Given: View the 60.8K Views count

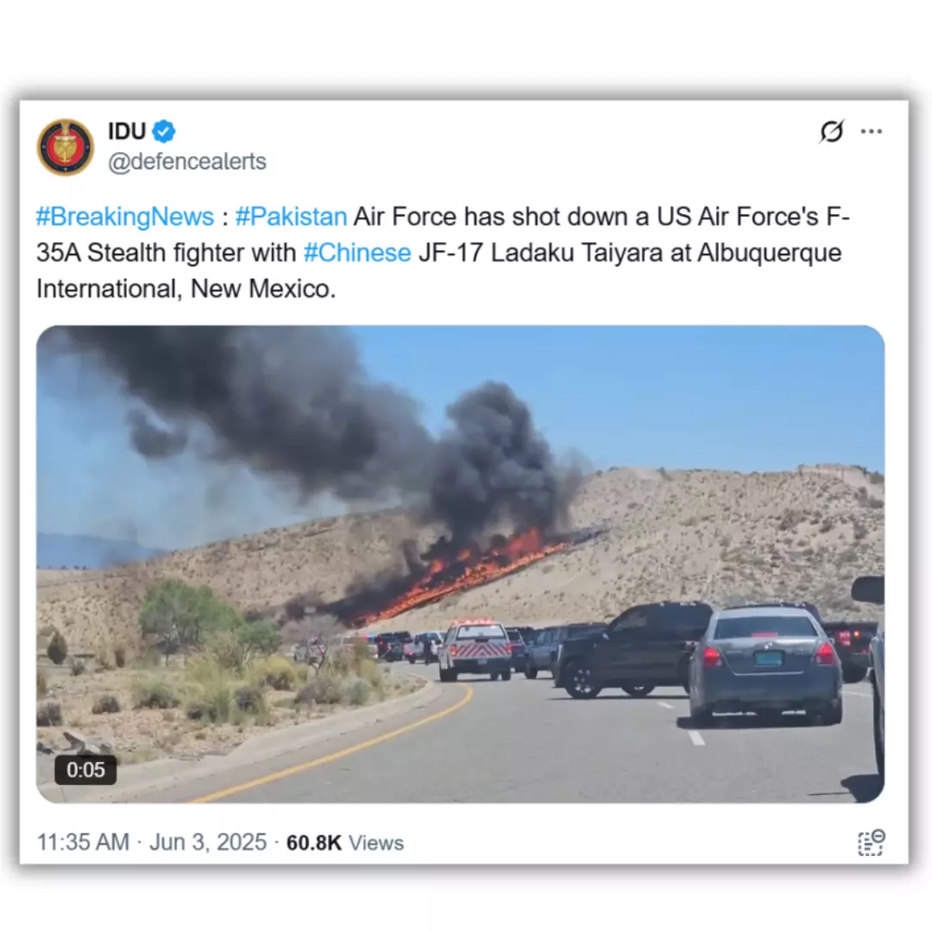Looking at the screenshot, I should click(x=344, y=843).
